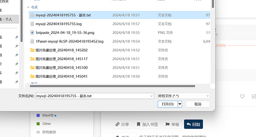This screenshot has height=137, width=256.
Task: Click the 打开(O) button
Action: click(168, 104)
